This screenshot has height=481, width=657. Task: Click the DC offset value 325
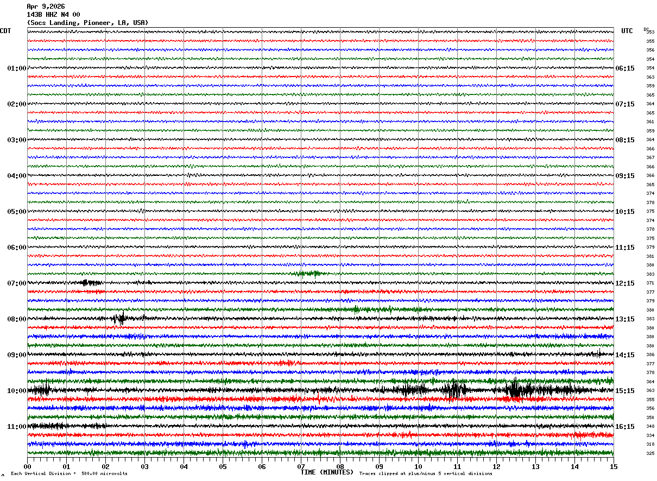[x=650, y=453]
